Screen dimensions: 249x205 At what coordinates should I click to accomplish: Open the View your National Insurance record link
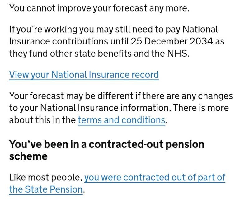point(84,75)
